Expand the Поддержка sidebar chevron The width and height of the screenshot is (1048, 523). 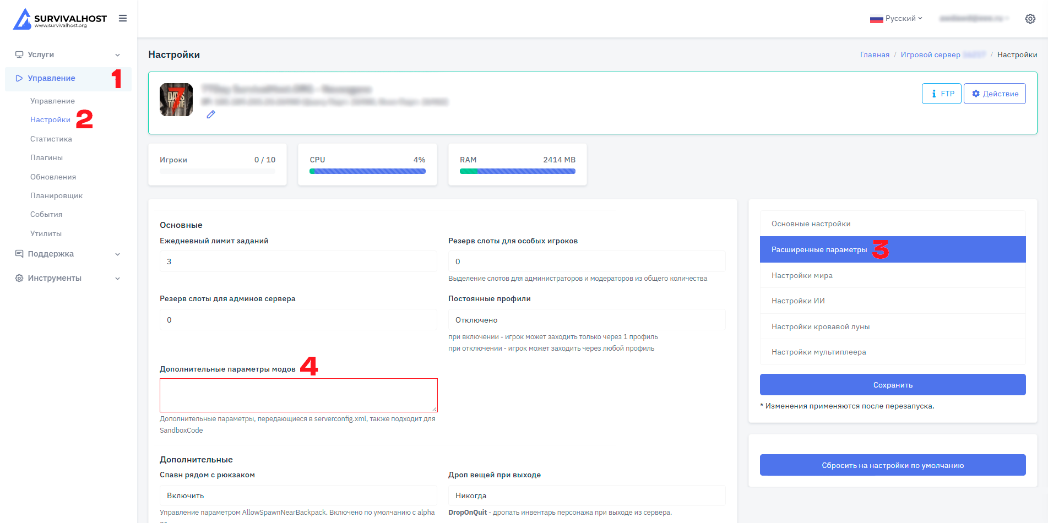click(x=117, y=254)
